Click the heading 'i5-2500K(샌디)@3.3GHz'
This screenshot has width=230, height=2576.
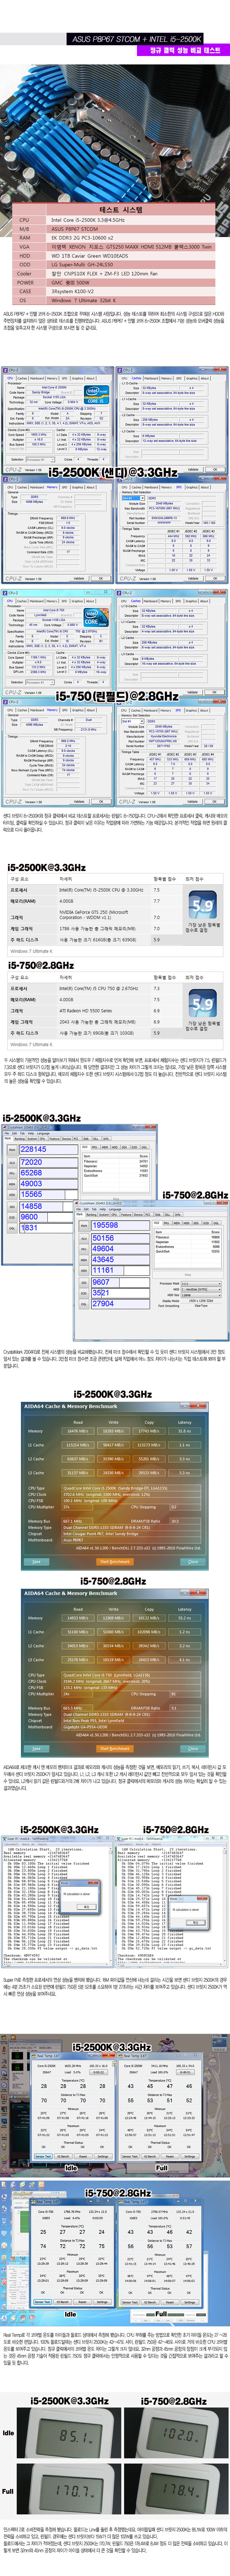(x=113, y=472)
